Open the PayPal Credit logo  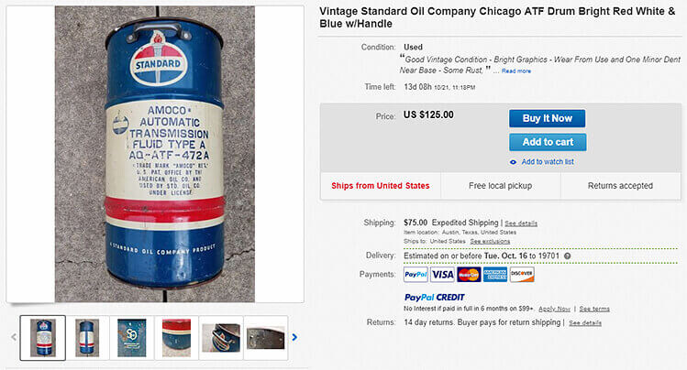pos(434,298)
